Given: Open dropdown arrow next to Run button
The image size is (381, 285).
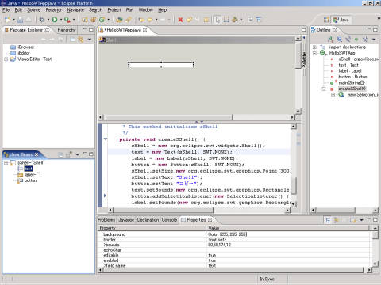Looking at the screenshot, I should (x=61, y=20).
